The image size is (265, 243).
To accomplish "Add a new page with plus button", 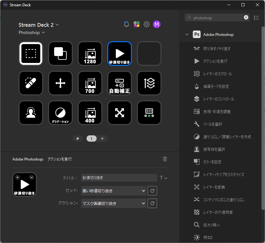I will (x=102, y=138).
